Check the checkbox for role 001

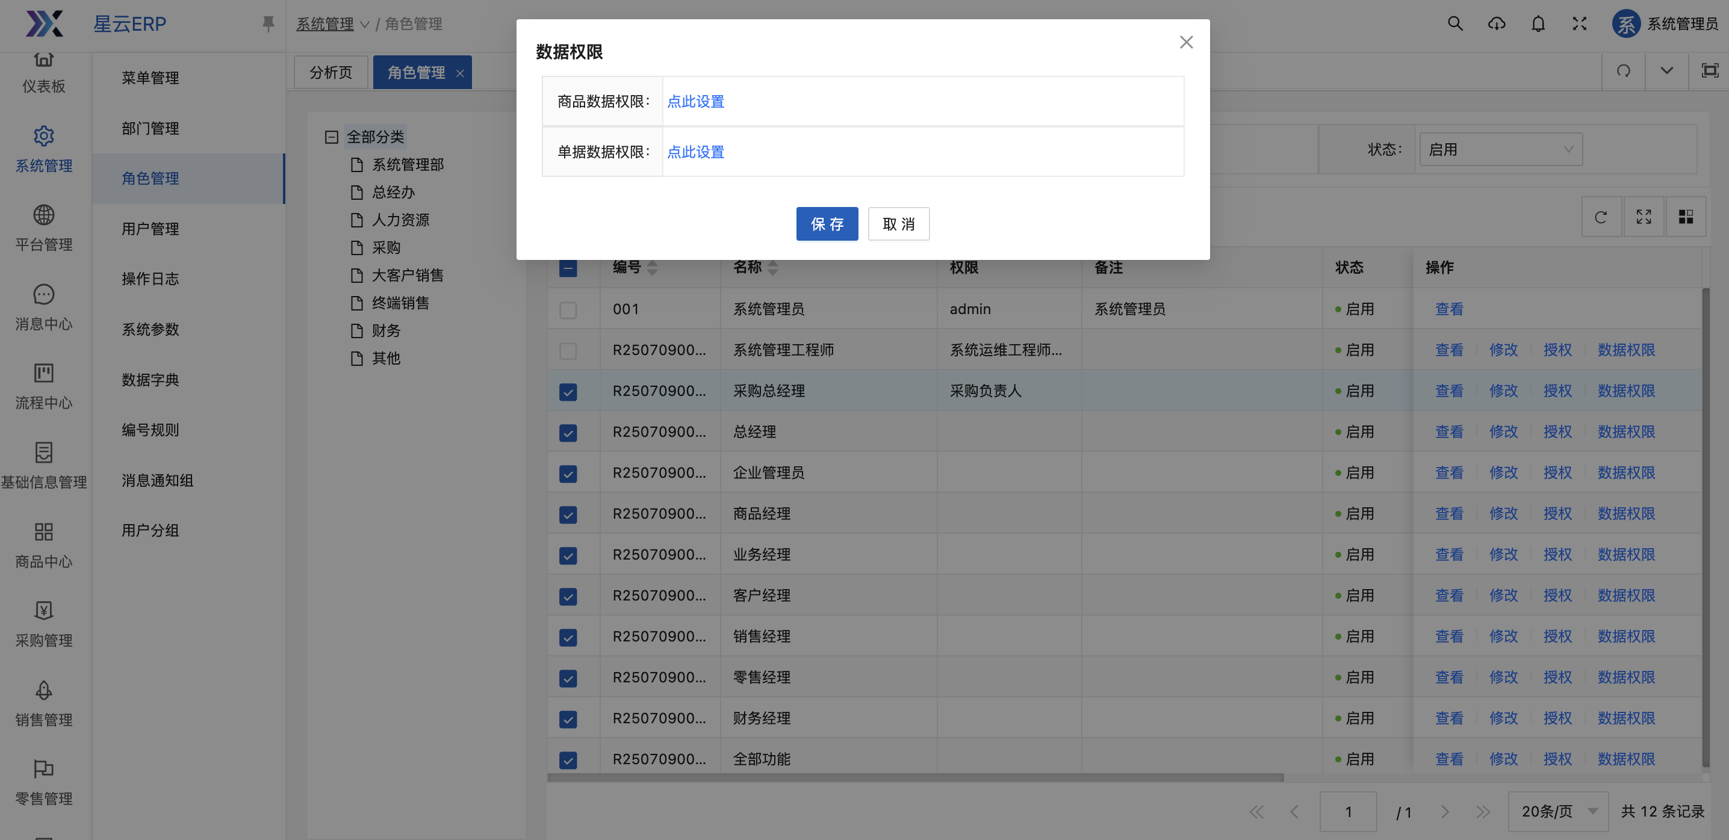tap(568, 310)
